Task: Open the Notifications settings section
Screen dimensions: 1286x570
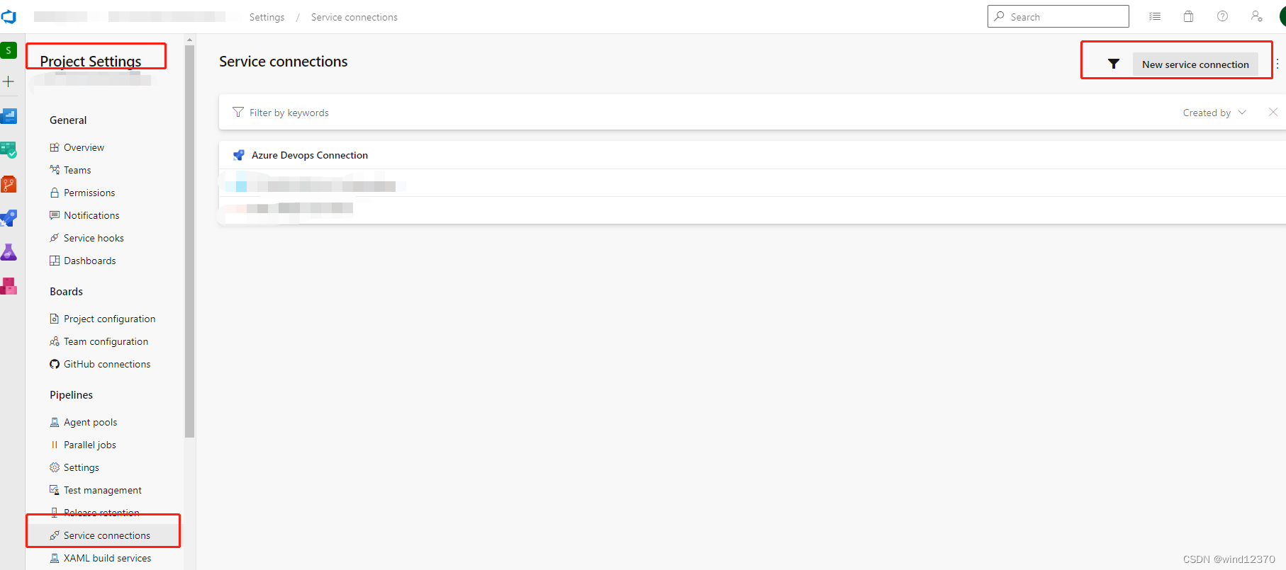Action: [x=91, y=215]
